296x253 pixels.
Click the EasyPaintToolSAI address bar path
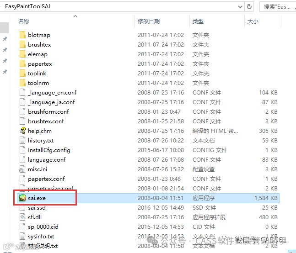(27, 6)
